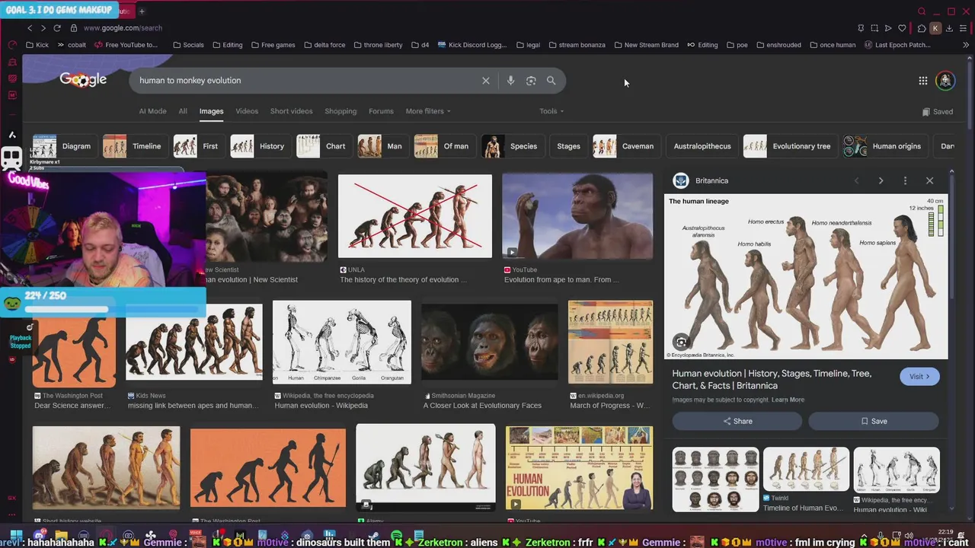
Task: Close the Britannica image preview panel
Action: tap(929, 181)
